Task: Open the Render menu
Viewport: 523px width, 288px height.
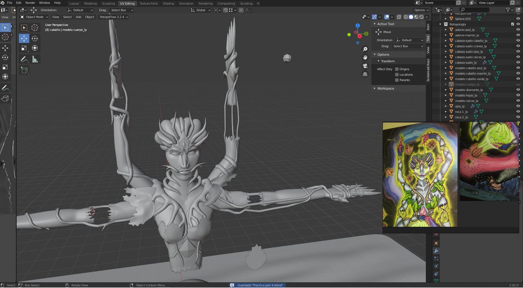Action: (x=30, y=2)
